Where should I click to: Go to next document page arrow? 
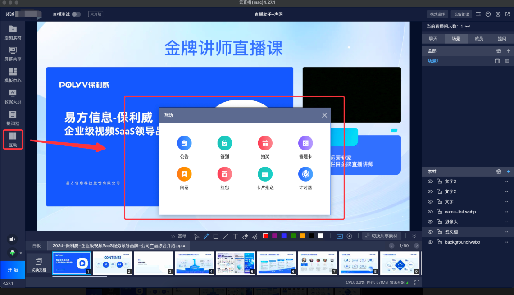coord(417,245)
